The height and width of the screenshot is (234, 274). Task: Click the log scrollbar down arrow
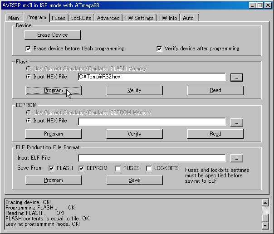[265, 225]
